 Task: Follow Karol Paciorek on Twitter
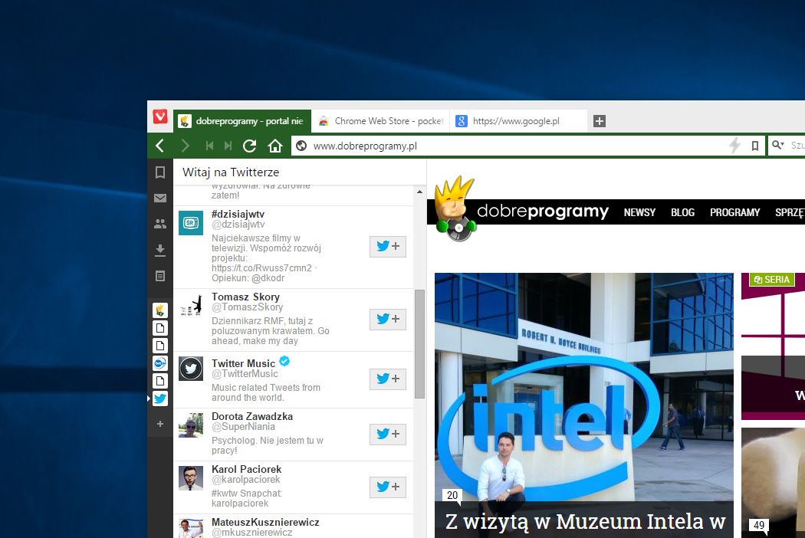pos(388,487)
